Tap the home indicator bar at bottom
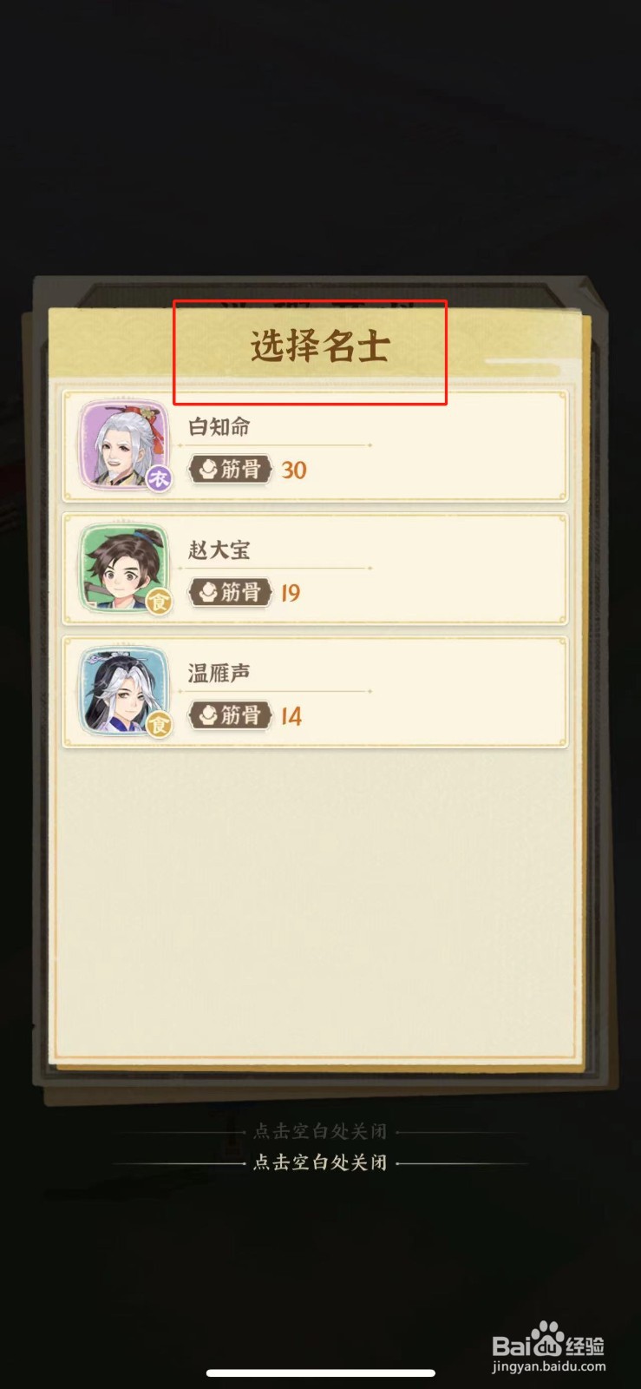641x1389 pixels. click(321, 1373)
